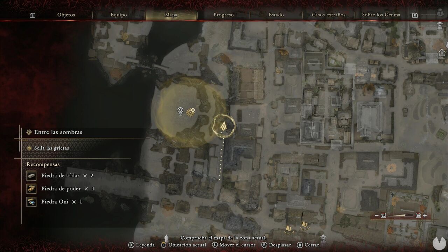
Task: Click the stone lantern icon below top bar
Action: point(440,26)
